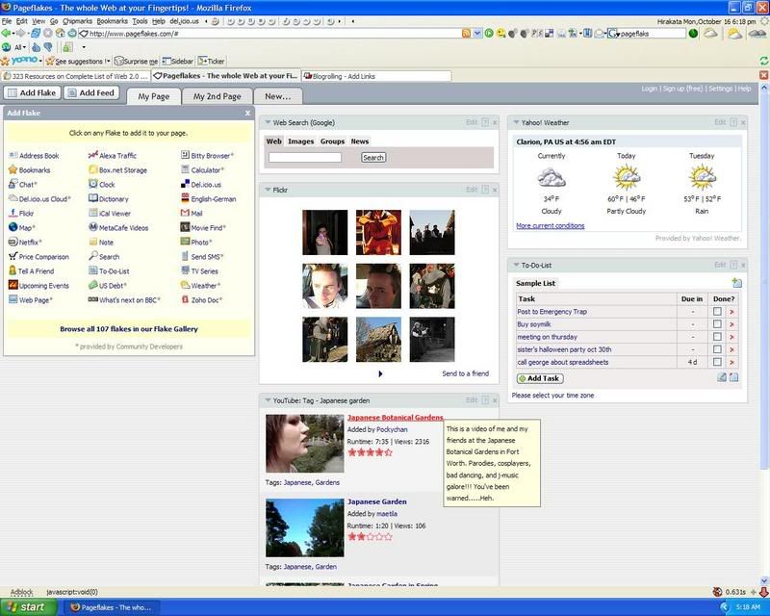Open the Firefox Bookmarks menu
Image resolution: width=770 pixels, height=616 pixels.
click(112, 20)
